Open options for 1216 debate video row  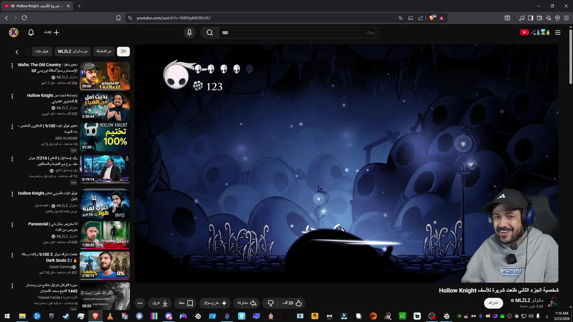(12, 159)
